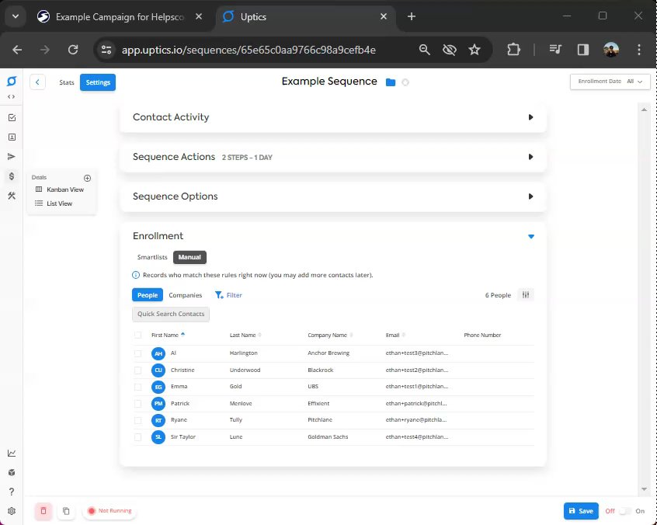657x525 pixels.
Task: Toggle sidebar expand code-arrows icon
Action: pyautogui.click(x=12, y=97)
